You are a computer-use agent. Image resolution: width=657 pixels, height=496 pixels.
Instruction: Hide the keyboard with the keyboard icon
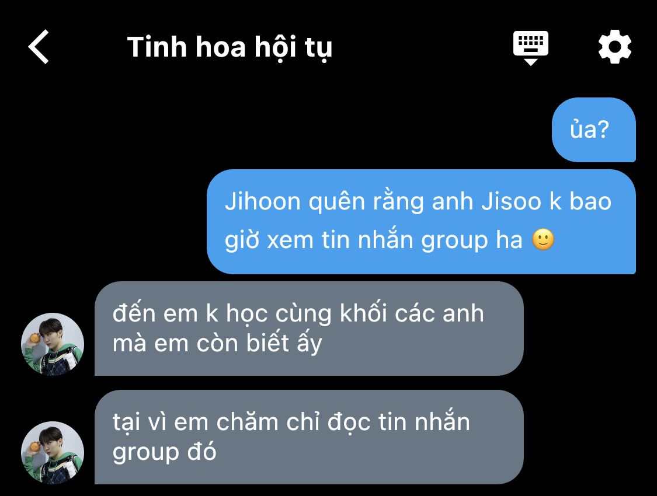click(530, 47)
